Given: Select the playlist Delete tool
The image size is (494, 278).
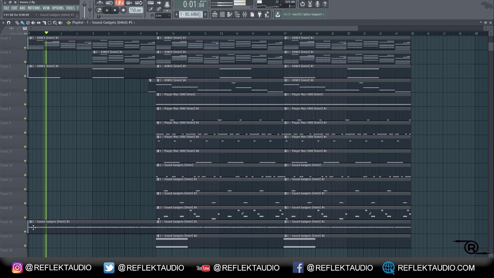Looking at the screenshot, I should (28, 23).
